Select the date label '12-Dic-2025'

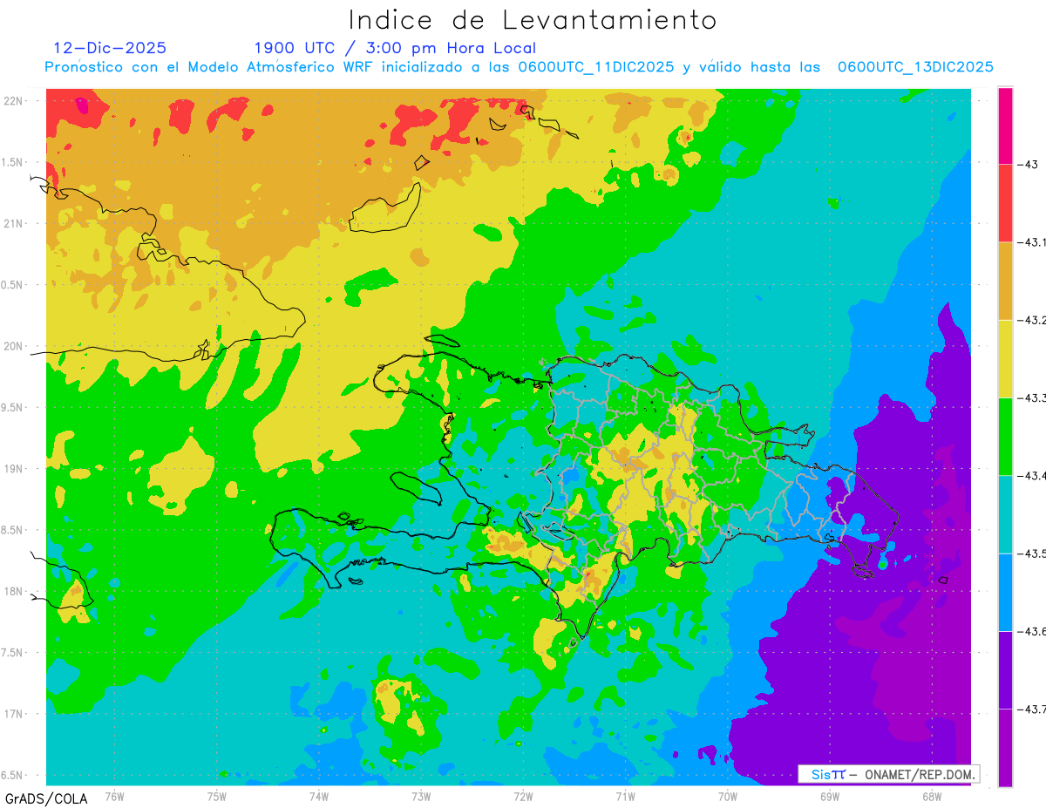tap(110, 48)
